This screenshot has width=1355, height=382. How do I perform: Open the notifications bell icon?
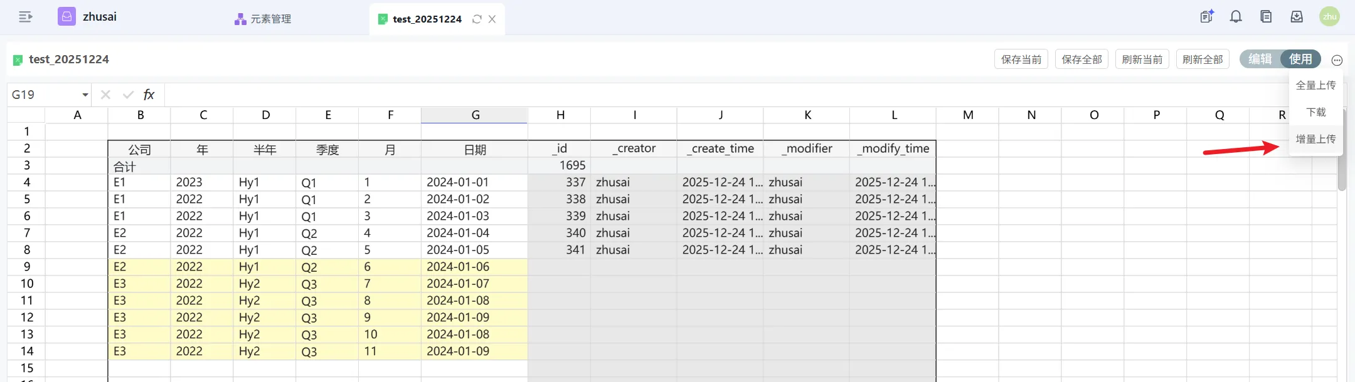(x=1236, y=17)
